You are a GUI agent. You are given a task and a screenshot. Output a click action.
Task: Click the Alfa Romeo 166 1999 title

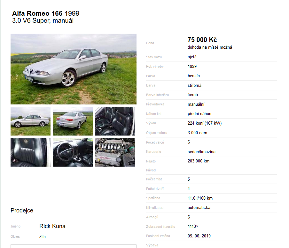pos(46,13)
